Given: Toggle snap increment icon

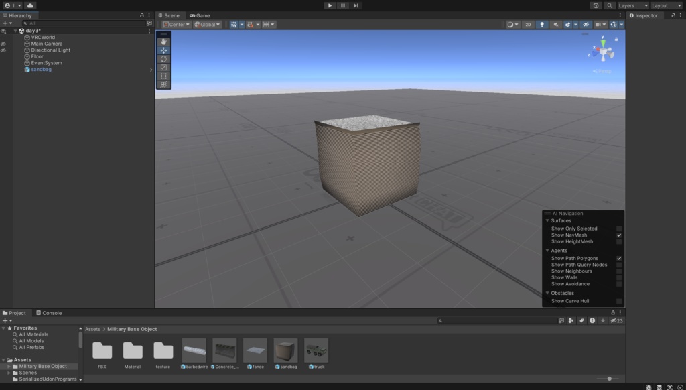Looking at the screenshot, I should pyautogui.click(x=251, y=25).
